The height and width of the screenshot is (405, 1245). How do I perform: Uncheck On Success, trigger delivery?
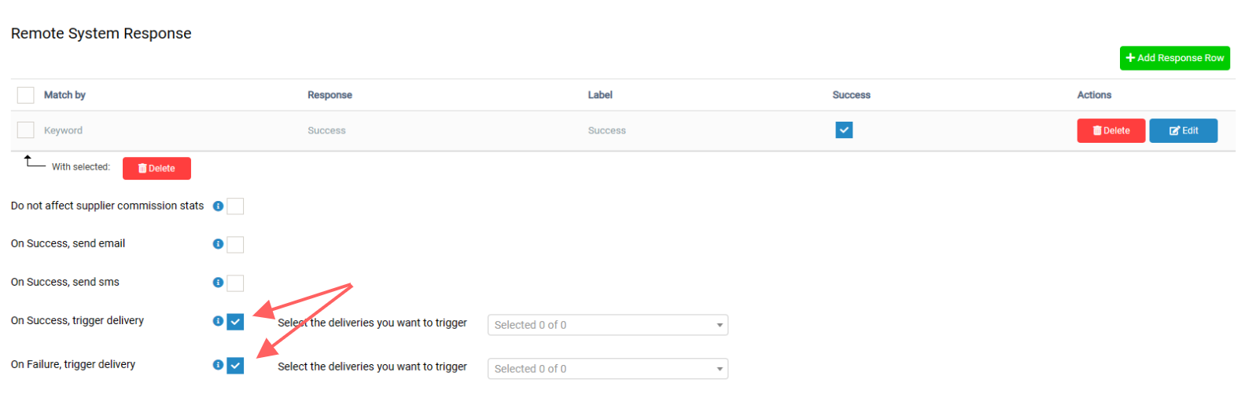pos(235,322)
